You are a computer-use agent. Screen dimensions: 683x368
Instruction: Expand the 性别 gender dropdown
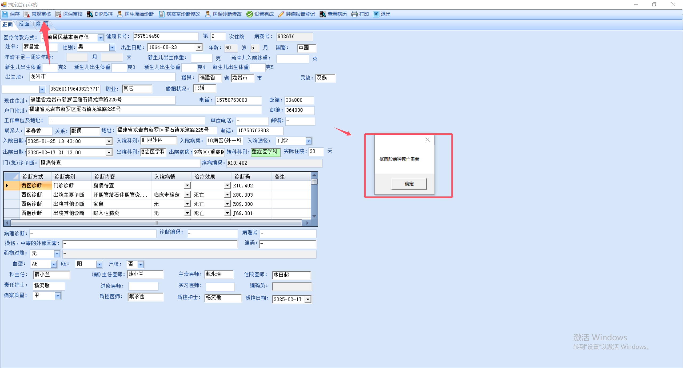(x=112, y=47)
